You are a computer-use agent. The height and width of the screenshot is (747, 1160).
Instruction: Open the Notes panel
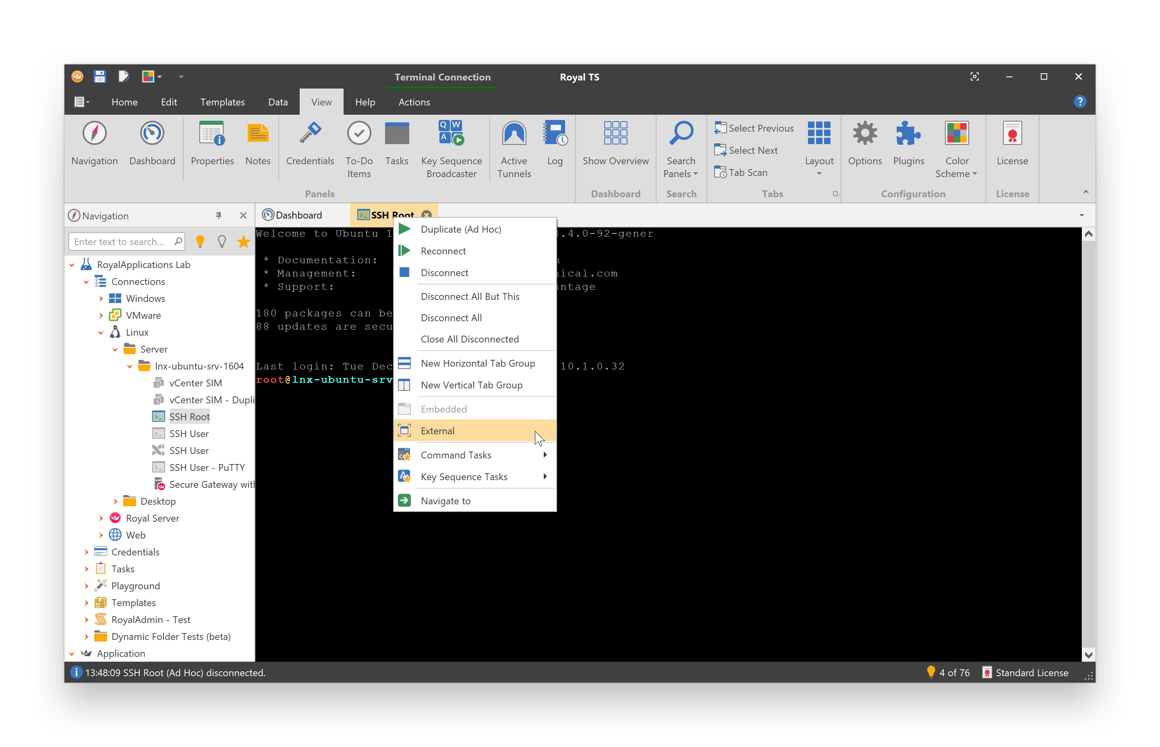point(258,144)
